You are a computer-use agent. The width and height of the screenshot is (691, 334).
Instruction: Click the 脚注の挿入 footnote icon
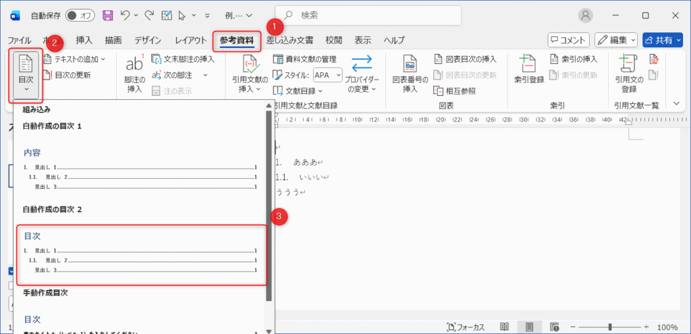(x=135, y=65)
